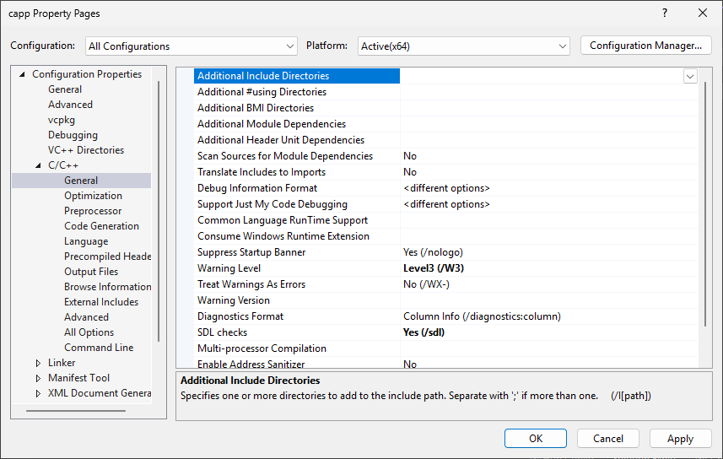The image size is (723, 459).
Task: Expand the XML Document Generator node
Action: [x=38, y=393]
